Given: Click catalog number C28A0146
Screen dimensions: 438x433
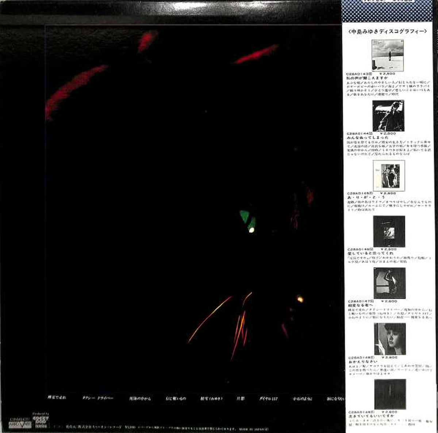Looking at the screenshot, I should coord(360,249).
